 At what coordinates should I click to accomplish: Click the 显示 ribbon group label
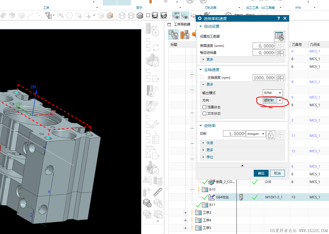point(139,8)
